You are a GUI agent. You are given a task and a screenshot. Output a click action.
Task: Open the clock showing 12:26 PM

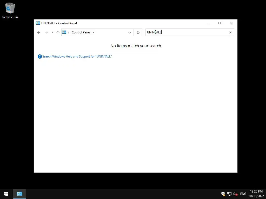point(256,194)
